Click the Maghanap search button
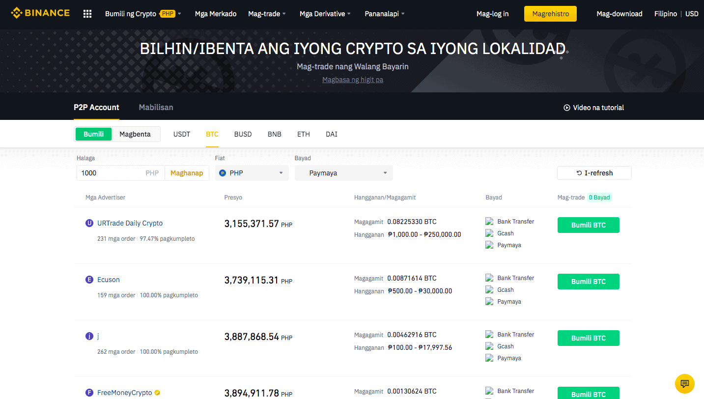The image size is (704, 399). pos(187,173)
